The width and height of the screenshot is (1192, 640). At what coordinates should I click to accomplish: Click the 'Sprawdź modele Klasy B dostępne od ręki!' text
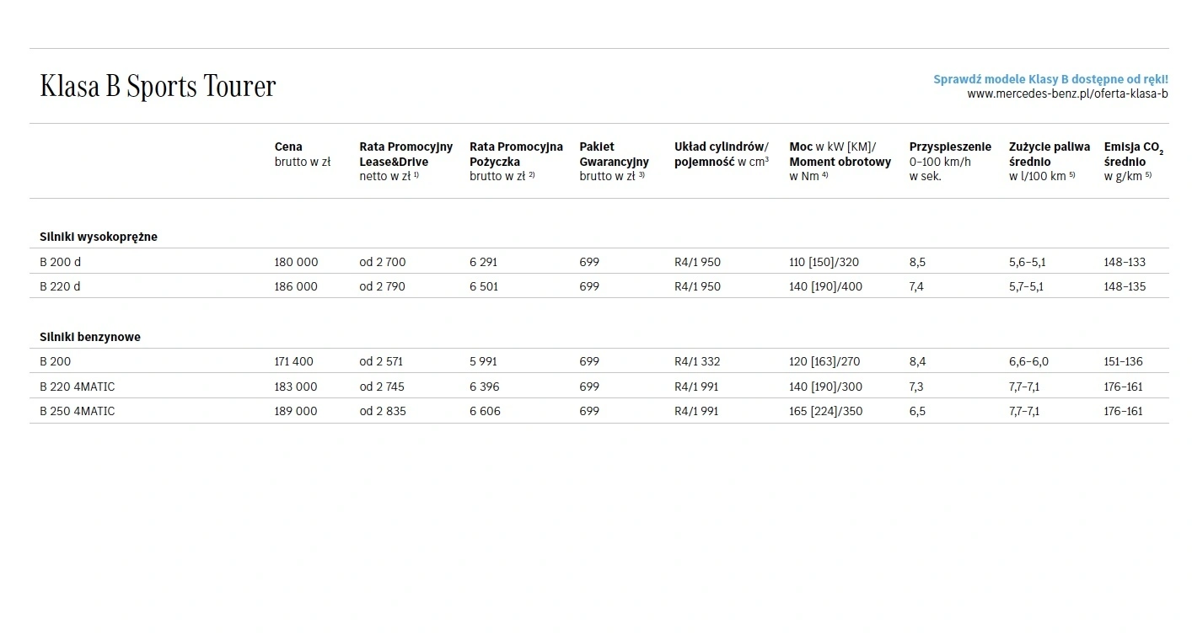[1050, 79]
